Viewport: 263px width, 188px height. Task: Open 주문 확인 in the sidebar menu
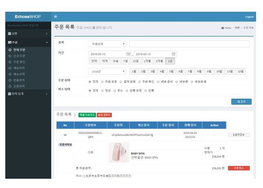(19, 62)
